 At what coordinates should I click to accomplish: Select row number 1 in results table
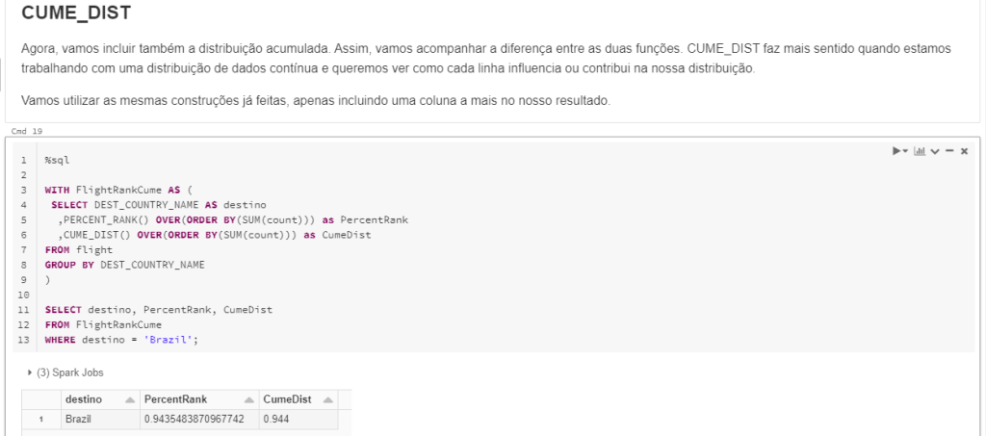pyautogui.click(x=40, y=420)
